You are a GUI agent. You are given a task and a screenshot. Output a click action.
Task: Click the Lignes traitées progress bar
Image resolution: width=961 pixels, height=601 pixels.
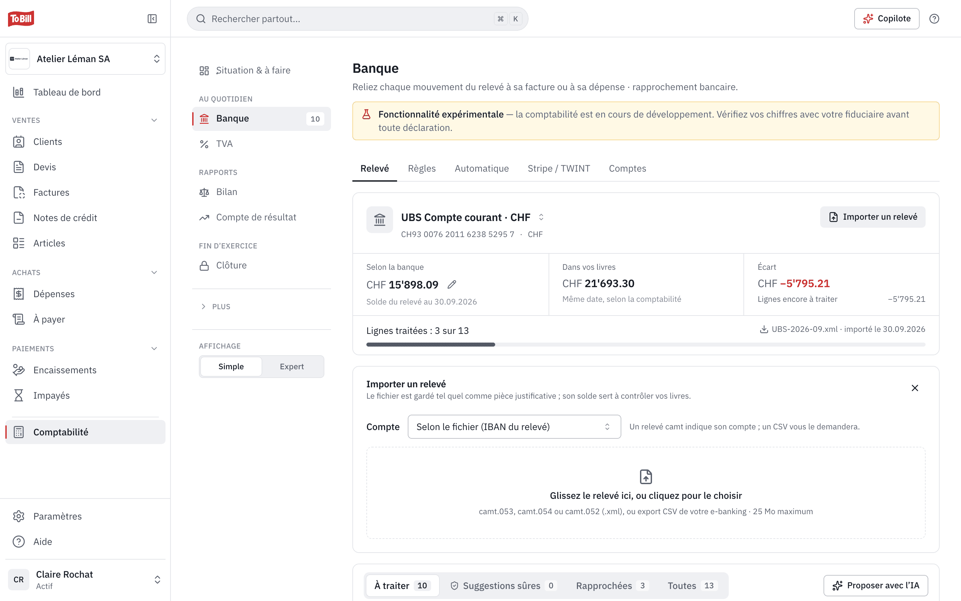646,345
